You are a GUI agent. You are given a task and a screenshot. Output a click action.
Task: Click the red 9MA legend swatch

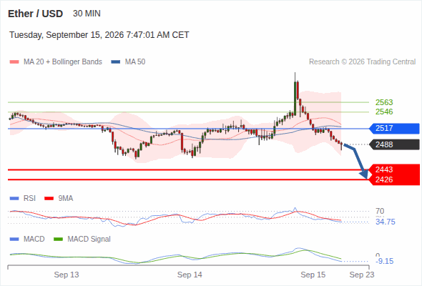click(x=49, y=199)
